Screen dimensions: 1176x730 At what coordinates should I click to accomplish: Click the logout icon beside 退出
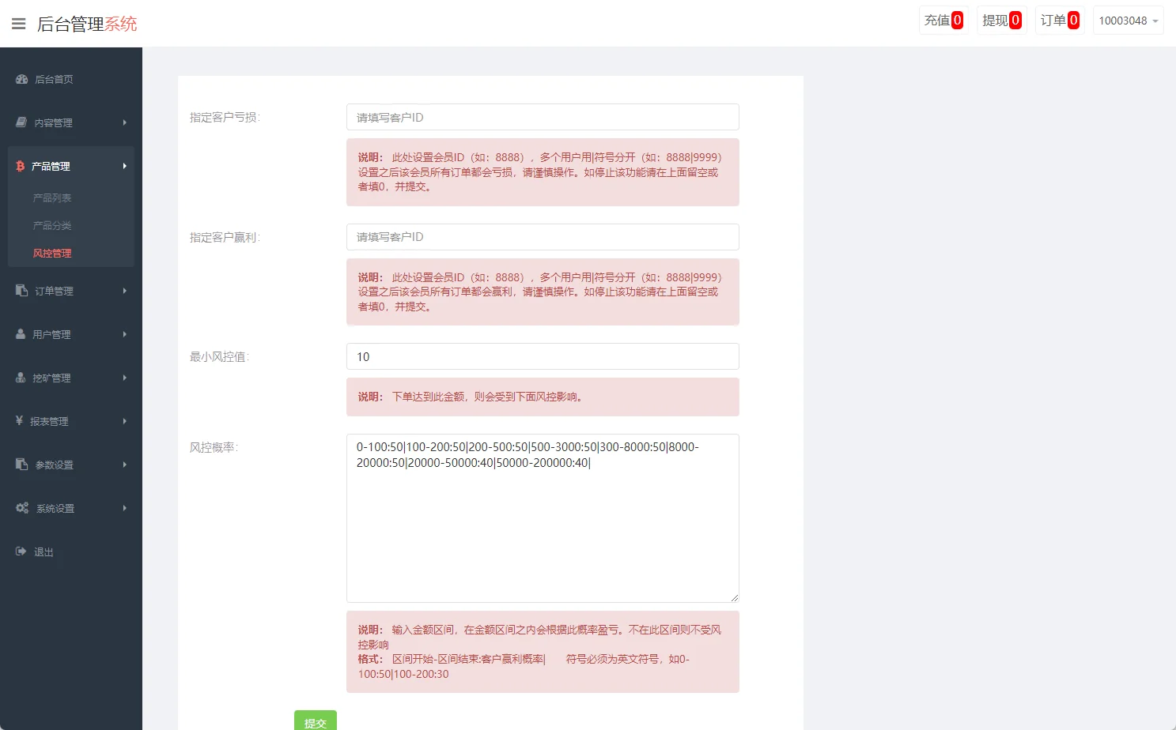click(21, 551)
